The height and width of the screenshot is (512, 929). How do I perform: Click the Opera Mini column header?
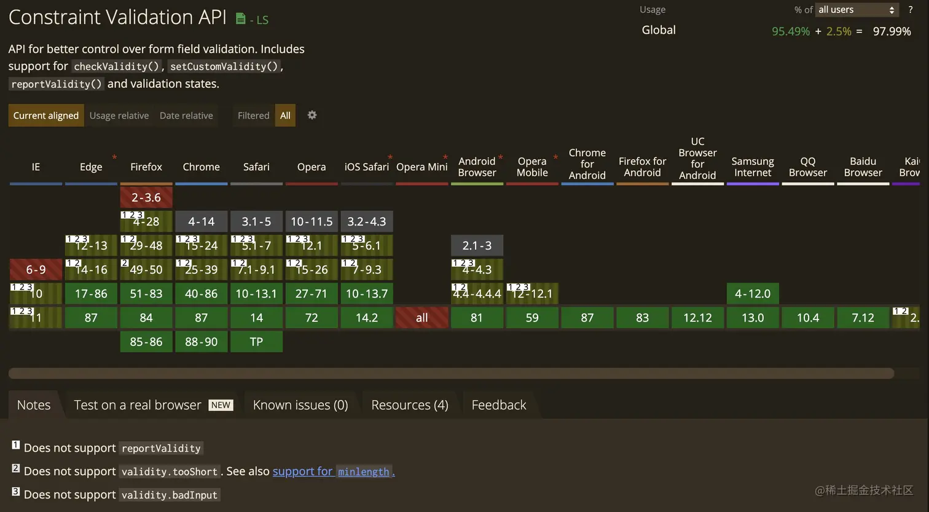coord(422,167)
